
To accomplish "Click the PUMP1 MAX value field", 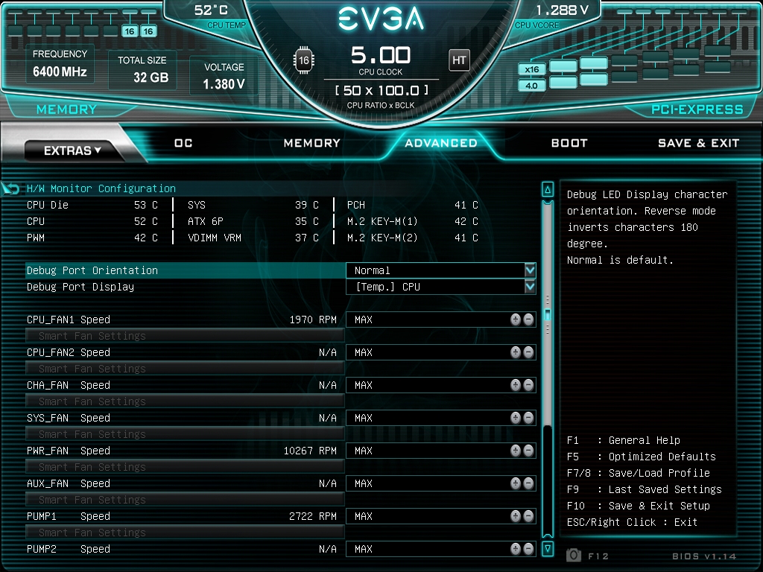I will [441, 516].
